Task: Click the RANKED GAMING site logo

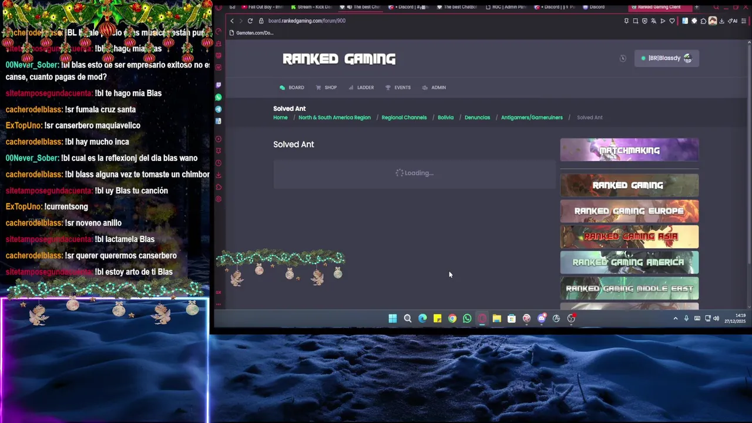Action: coord(339,59)
